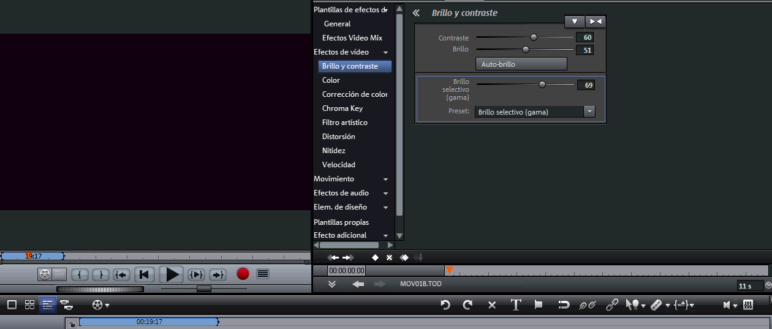Viewport: 772px width, 329px height.
Task: Open the audio mixer icon
Action: [748, 304]
